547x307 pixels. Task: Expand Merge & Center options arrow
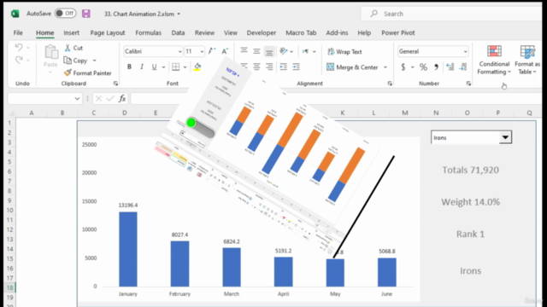click(385, 67)
